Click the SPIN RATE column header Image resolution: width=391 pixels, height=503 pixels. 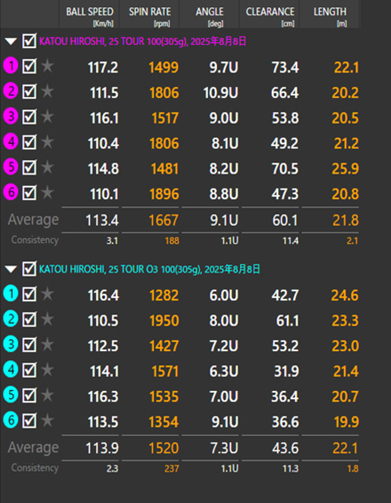pos(150,15)
